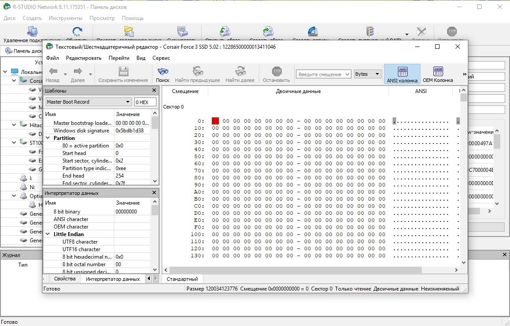The width and height of the screenshot is (510, 326).
Task: Collapse the Partition group in templates
Action: (48, 138)
